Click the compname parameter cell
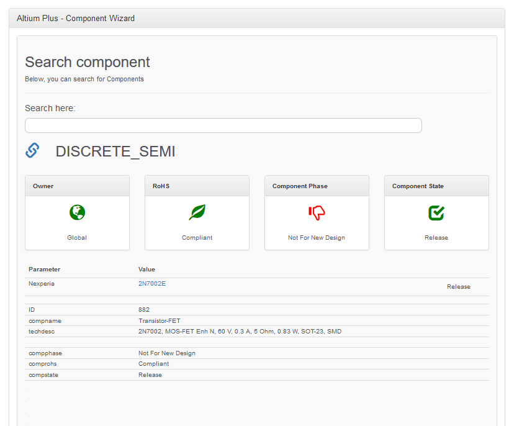The image size is (527, 426). (x=45, y=321)
